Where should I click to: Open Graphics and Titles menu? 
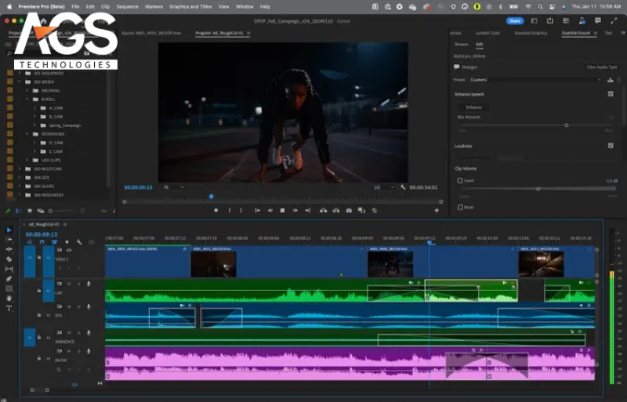190,7
